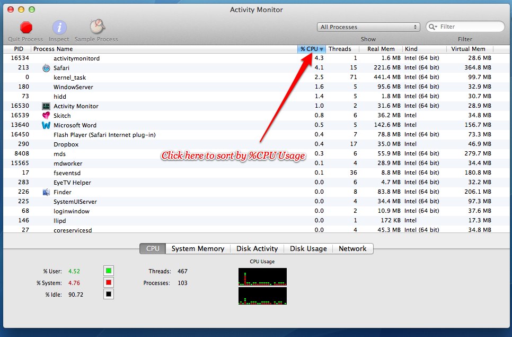Click the % User value 4.52
This screenshot has height=337, width=512.
tap(74, 271)
